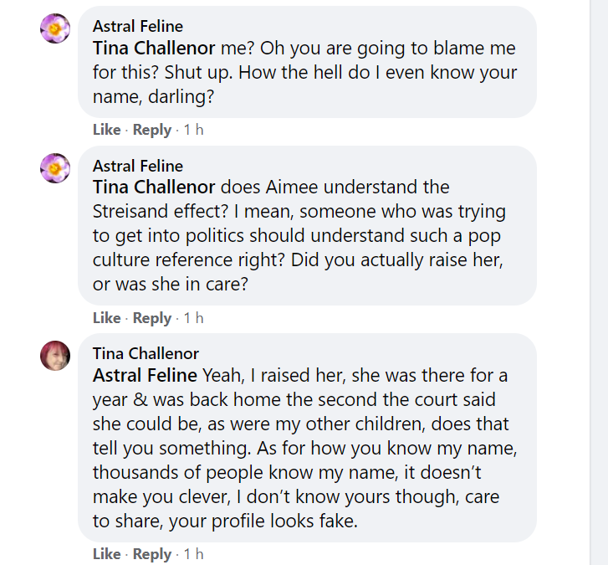Open Astral Feline author name on second comment
The height and width of the screenshot is (565, 608).
pos(138,166)
